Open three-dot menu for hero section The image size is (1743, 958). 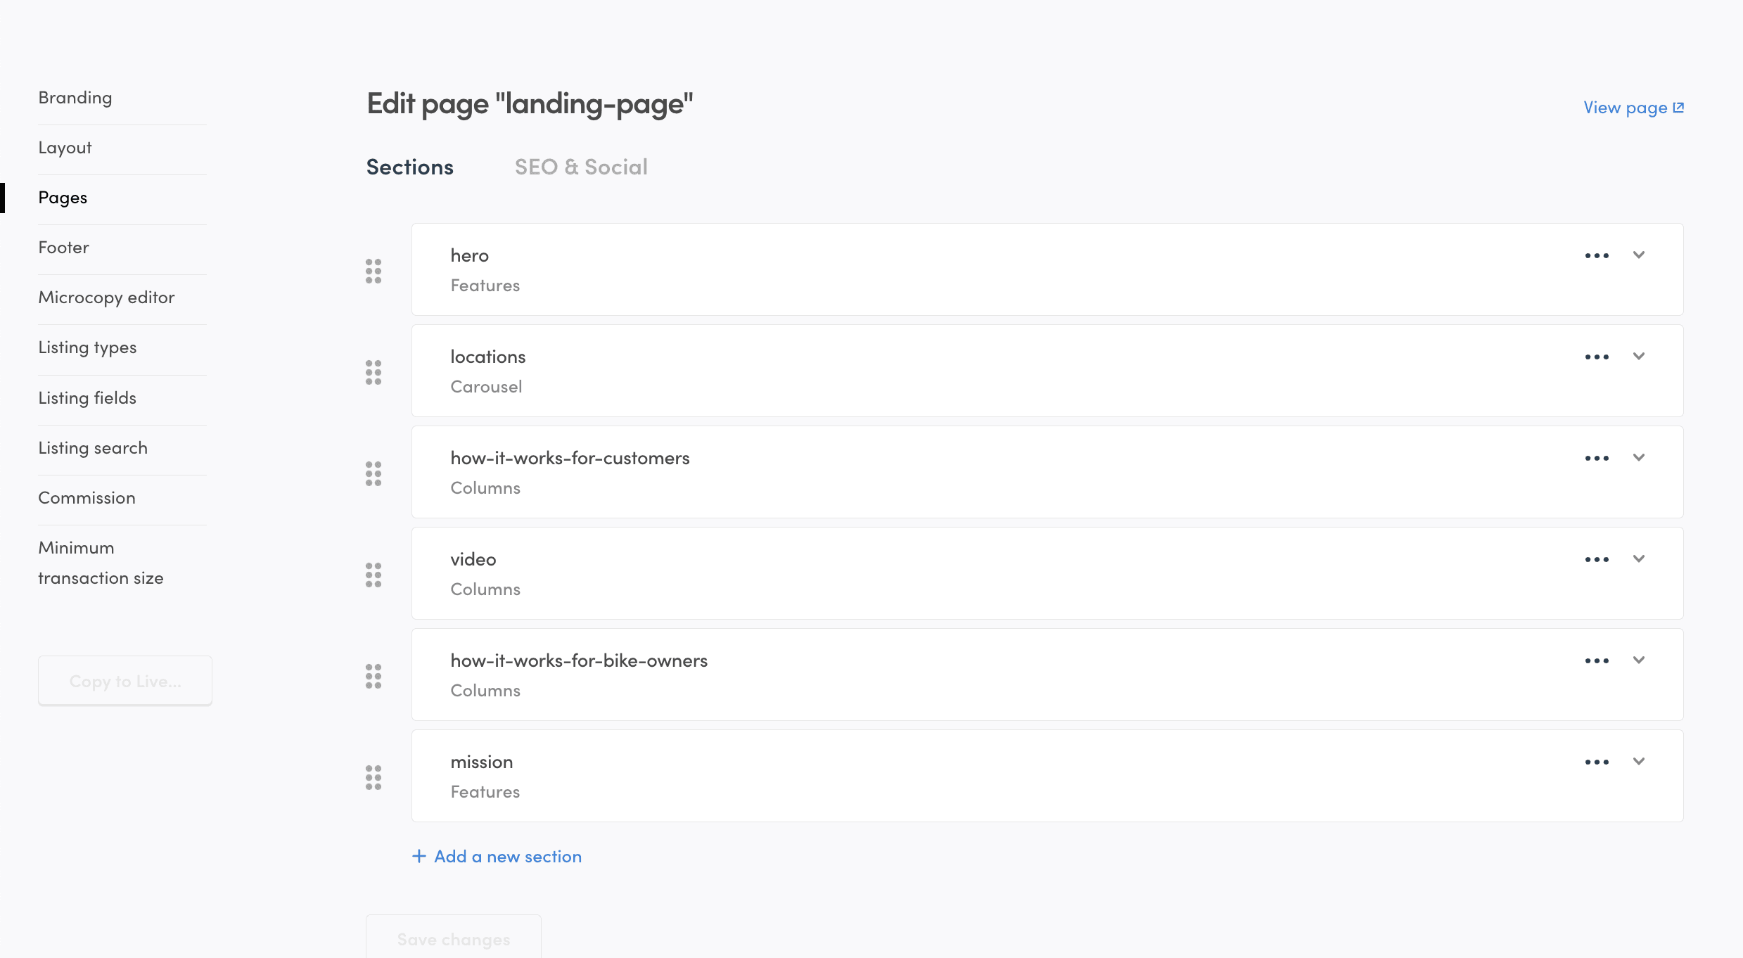pos(1597,255)
